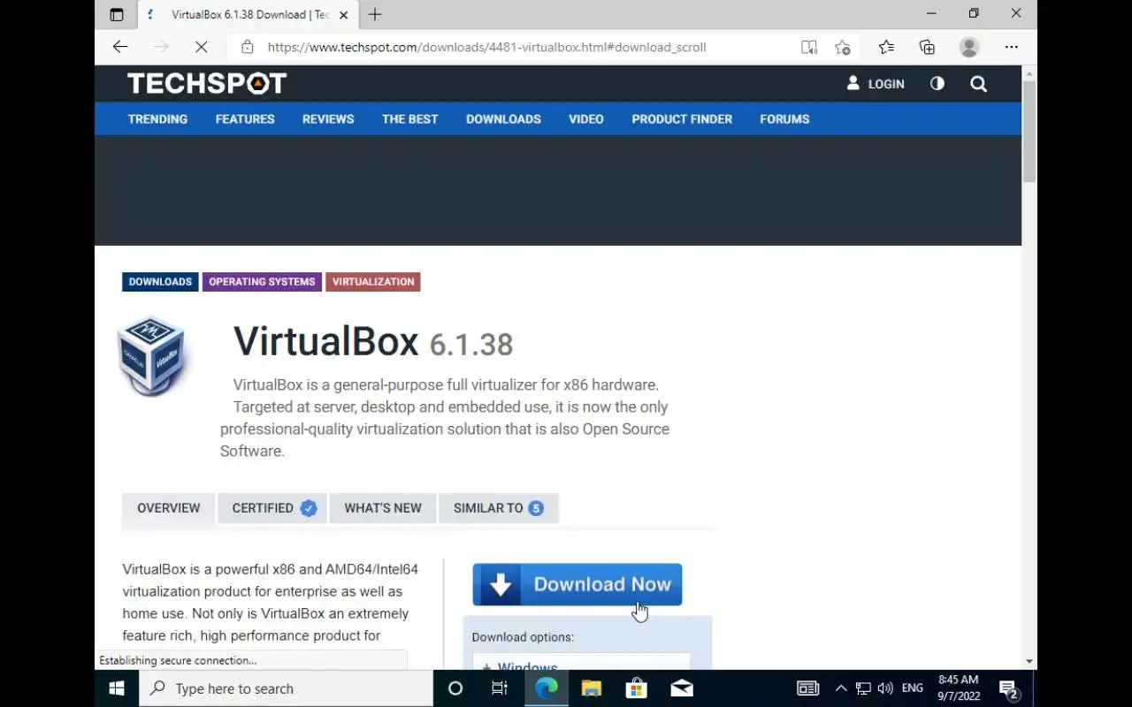Select the SIMILAR TO tab
Image resolution: width=1132 pixels, height=707 pixels.
click(498, 508)
